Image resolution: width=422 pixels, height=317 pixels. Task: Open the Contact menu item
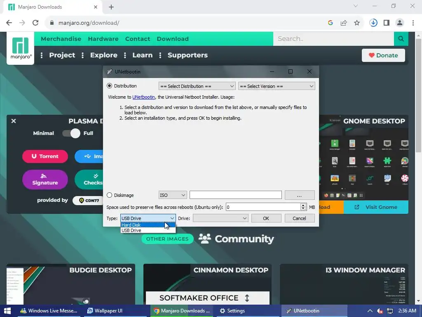(138, 39)
